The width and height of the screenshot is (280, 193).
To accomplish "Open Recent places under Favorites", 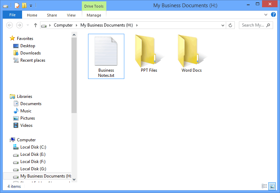I will click(33, 60).
